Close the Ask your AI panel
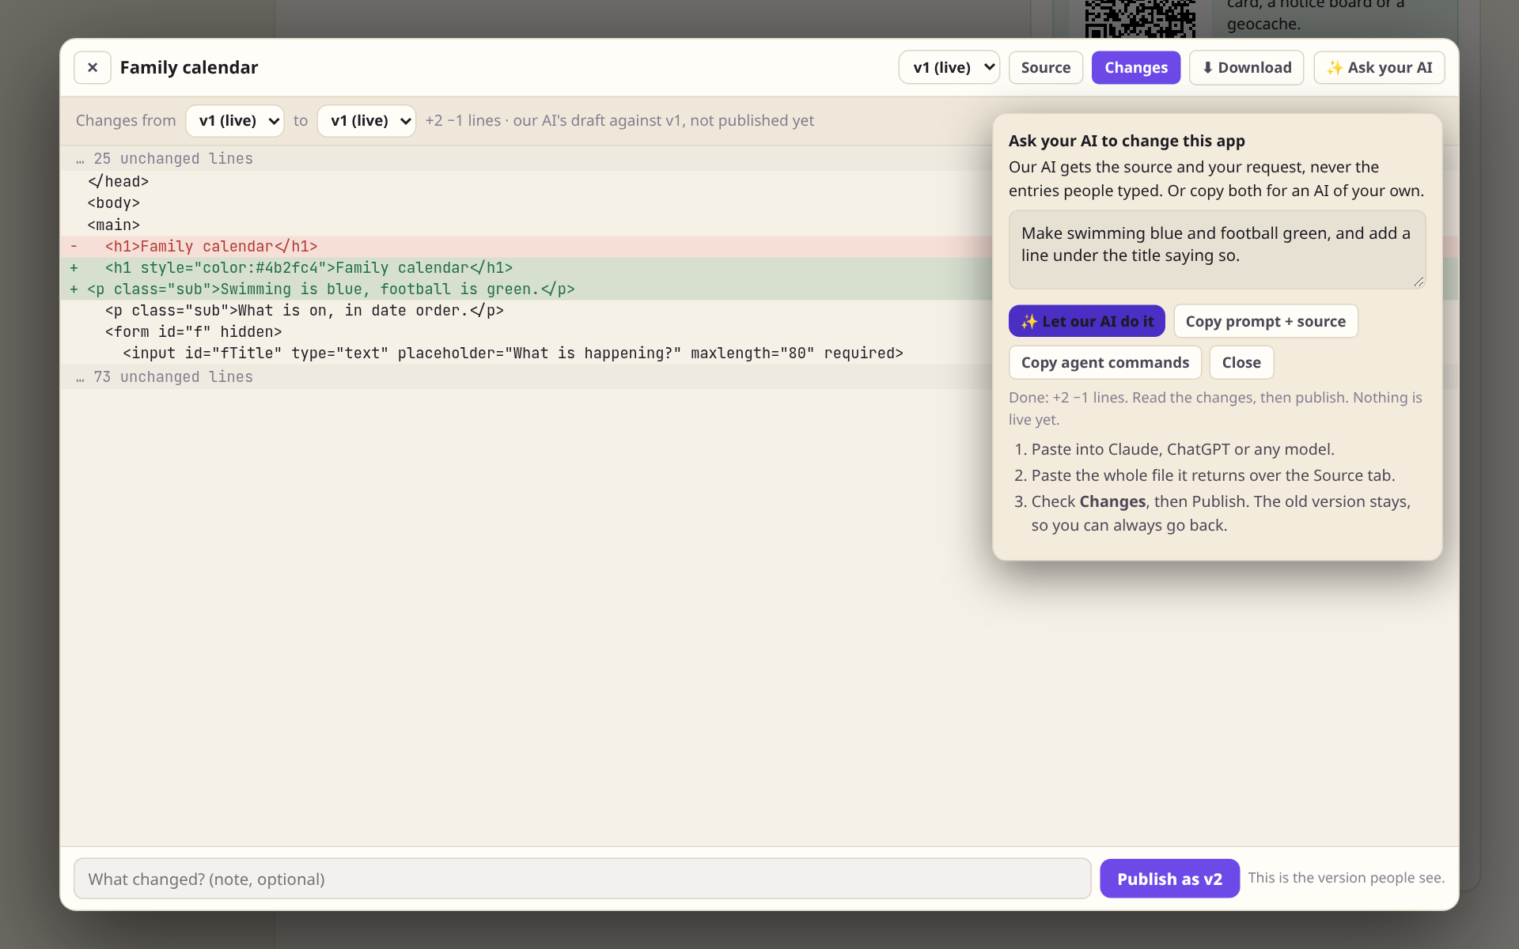 point(1241,362)
